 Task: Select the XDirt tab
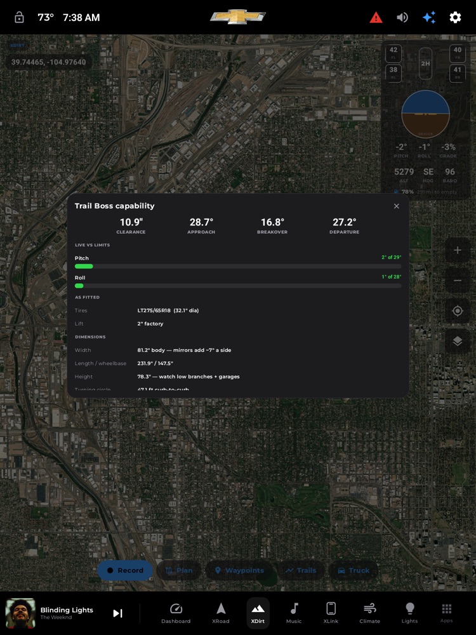(258, 613)
